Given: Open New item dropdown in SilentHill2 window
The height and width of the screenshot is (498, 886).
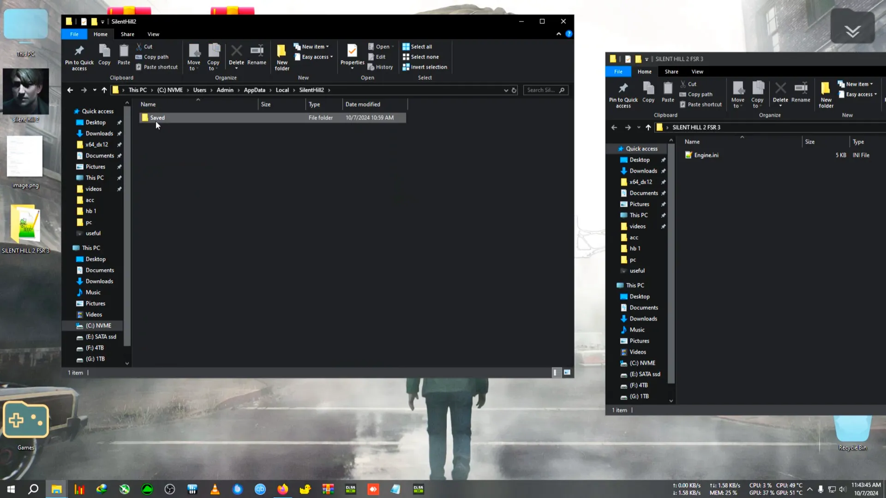Looking at the screenshot, I should coord(311,47).
